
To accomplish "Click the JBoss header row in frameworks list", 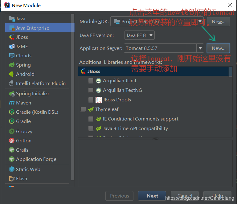I will pos(153,71).
